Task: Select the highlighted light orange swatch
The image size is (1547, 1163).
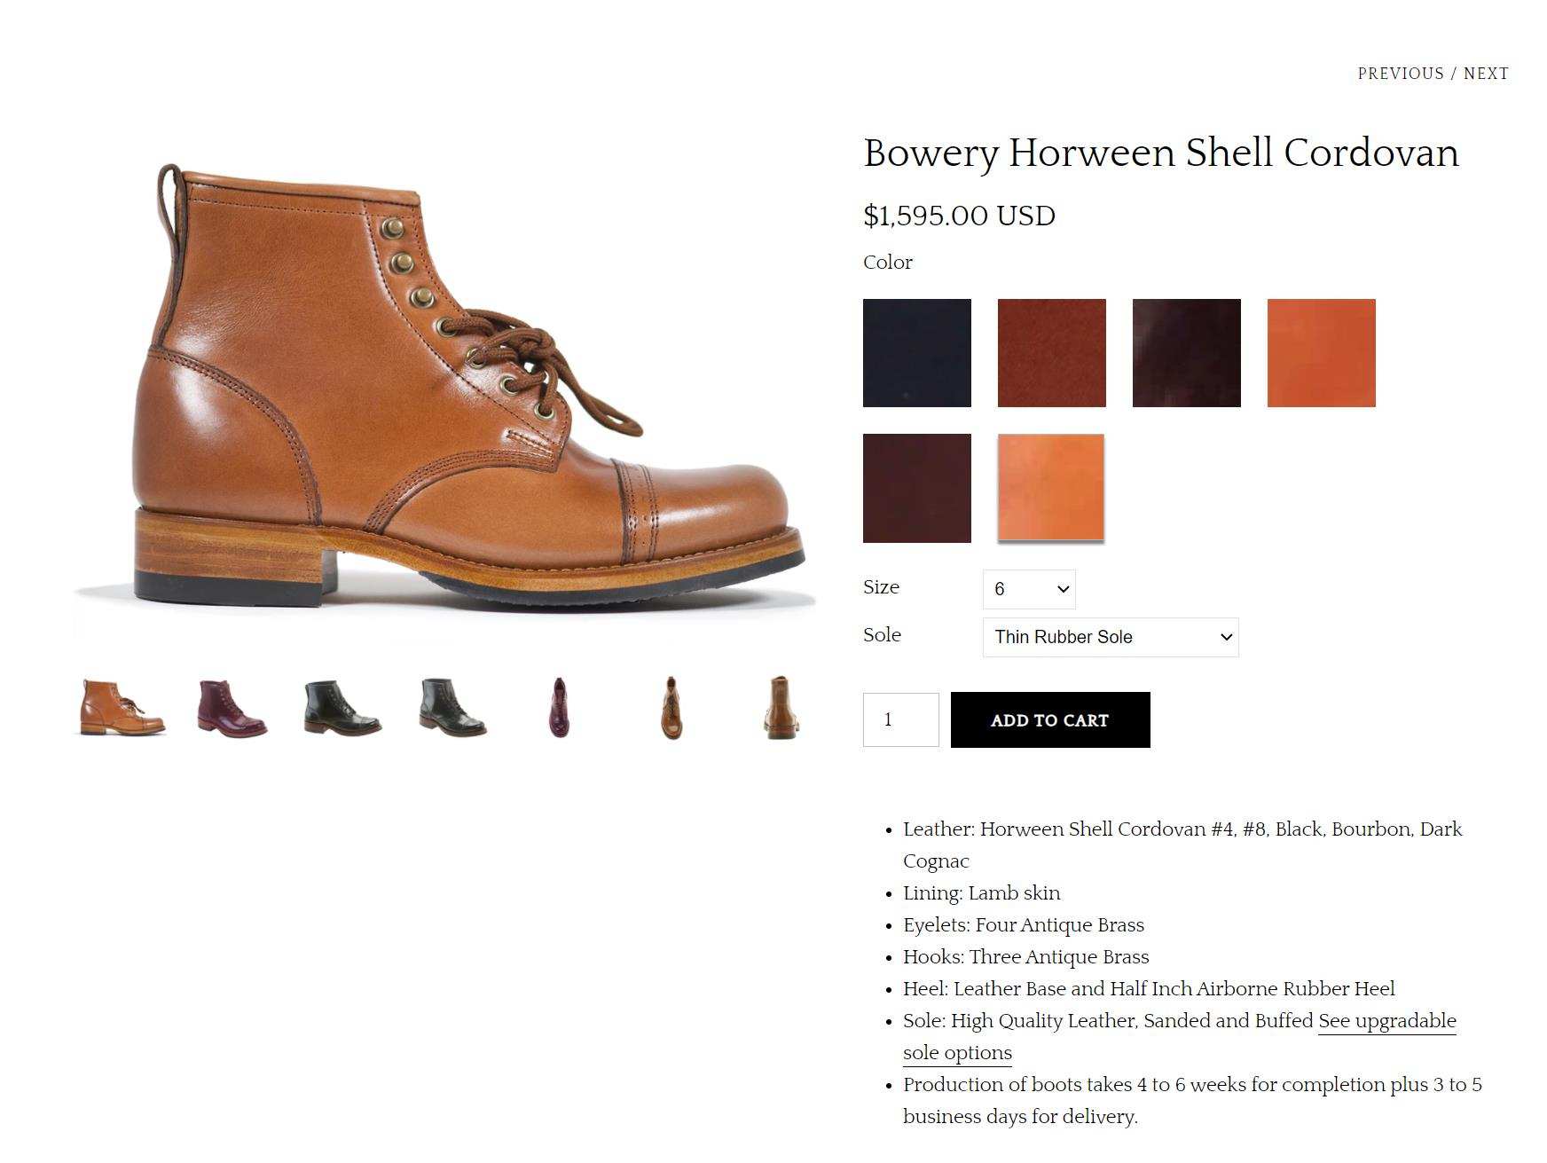Action: (1051, 488)
